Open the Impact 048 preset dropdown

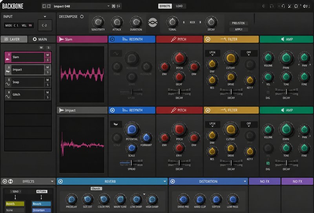(x=108, y=6)
